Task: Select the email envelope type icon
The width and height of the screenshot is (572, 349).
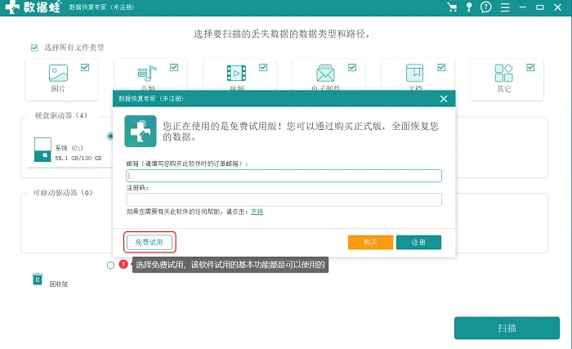Action: (325, 74)
